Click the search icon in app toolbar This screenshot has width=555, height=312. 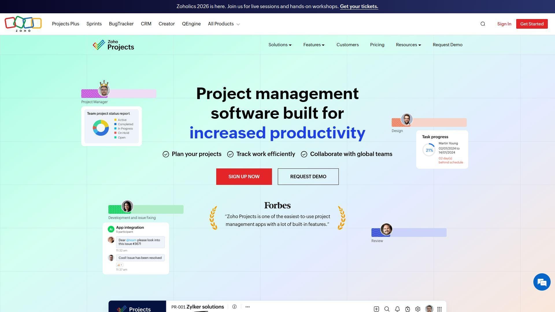pos(387,309)
